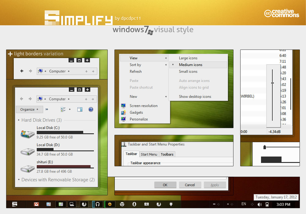Select Large icons view option
This screenshot has width=306, height=214.
click(x=188, y=58)
